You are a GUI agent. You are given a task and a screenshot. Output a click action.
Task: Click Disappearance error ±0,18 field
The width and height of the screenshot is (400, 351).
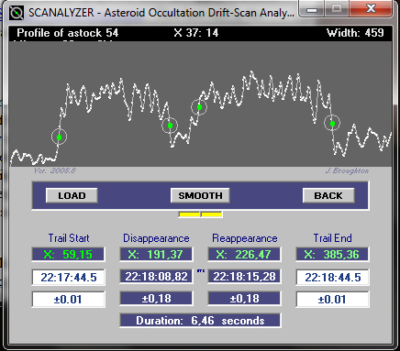pyautogui.click(x=156, y=299)
